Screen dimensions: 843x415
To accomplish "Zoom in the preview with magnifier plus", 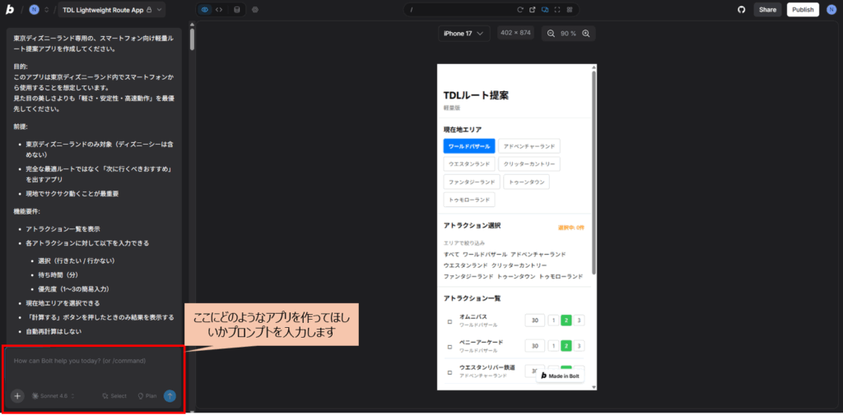I will pos(585,34).
